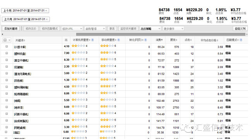This screenshot has height=140, width=251.
Task: Sort table by 点击 column arrows
Action: coord(191,40)
